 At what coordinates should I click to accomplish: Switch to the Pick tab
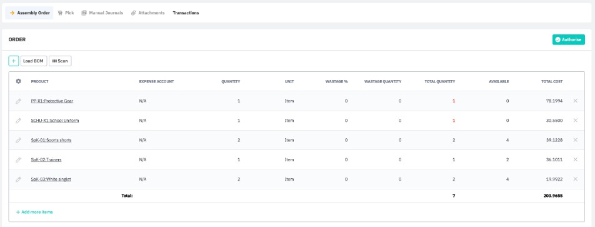[x=66, y=13]
